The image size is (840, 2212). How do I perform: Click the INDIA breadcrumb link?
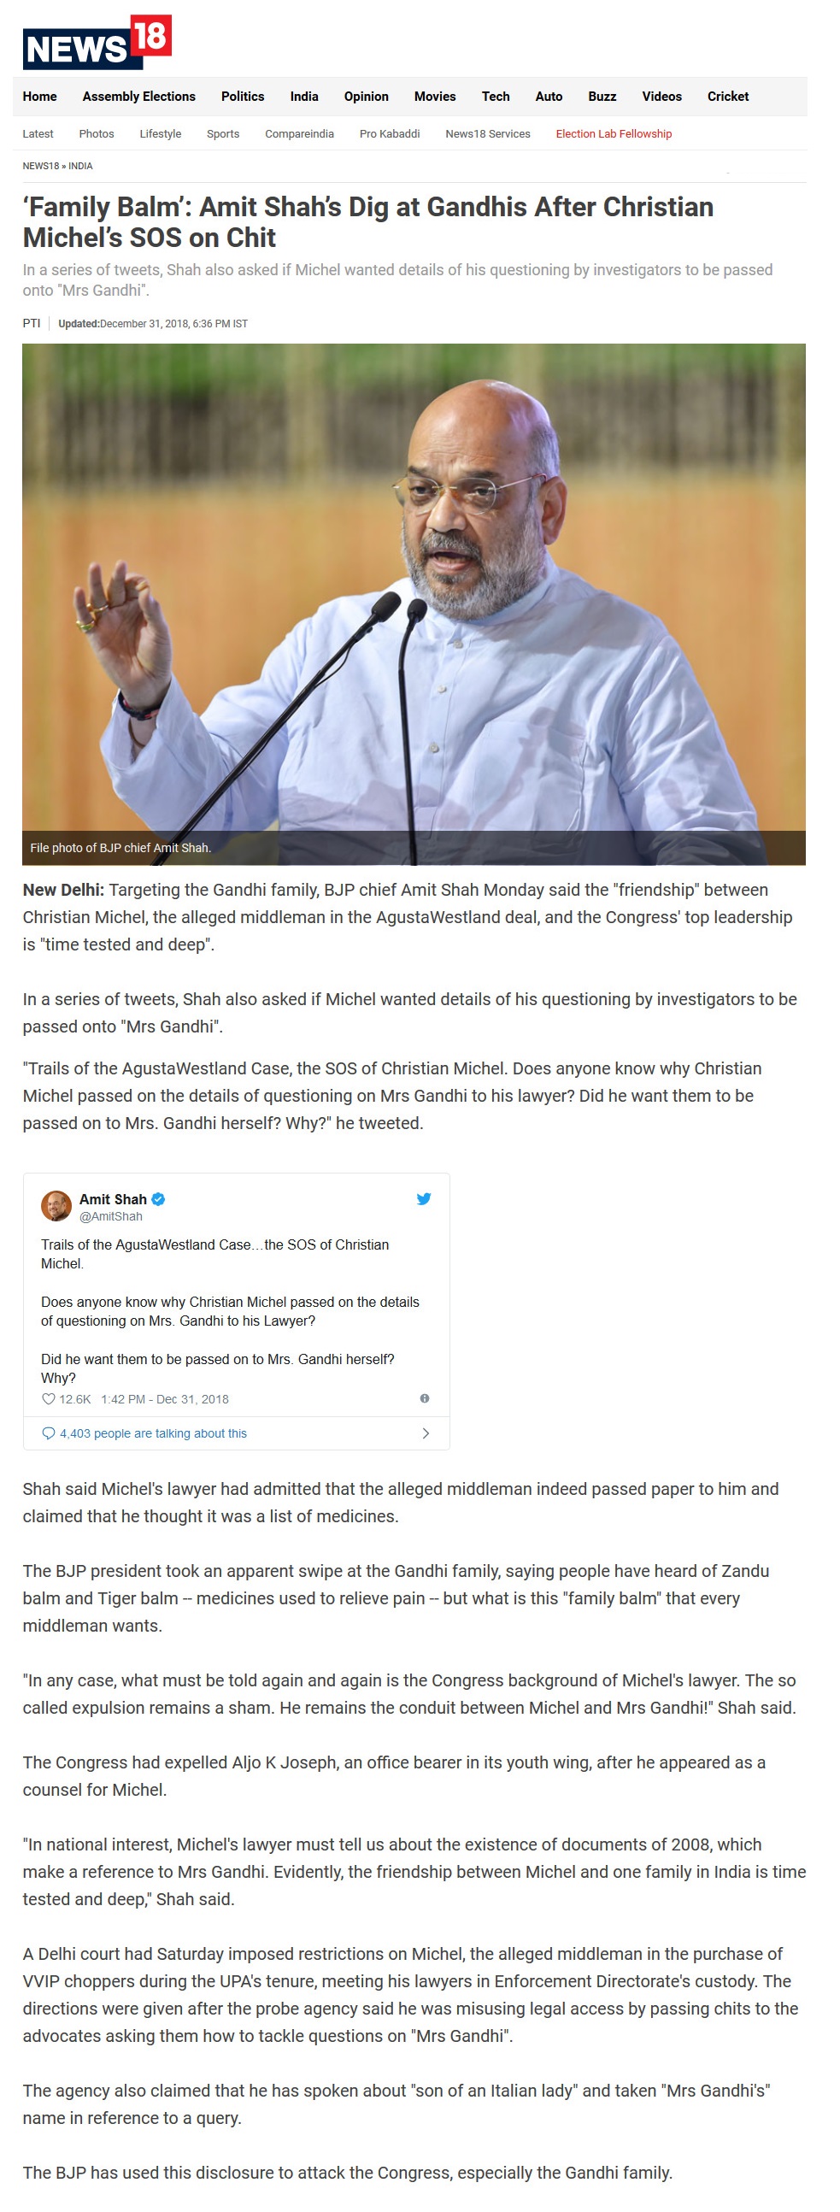[80, 166]
